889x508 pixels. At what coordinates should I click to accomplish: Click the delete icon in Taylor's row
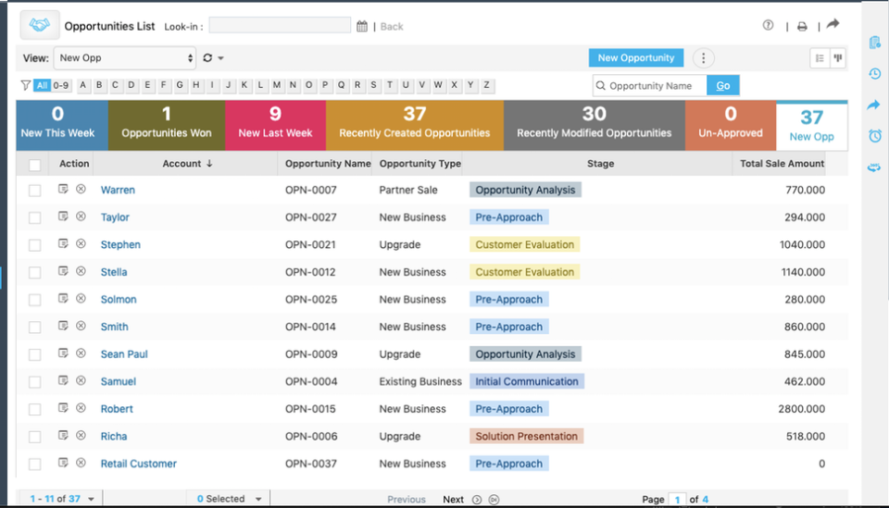[81, 217]
